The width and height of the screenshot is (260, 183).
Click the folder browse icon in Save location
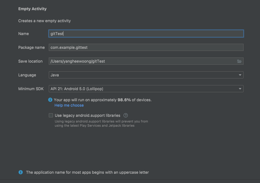[239, 61]
